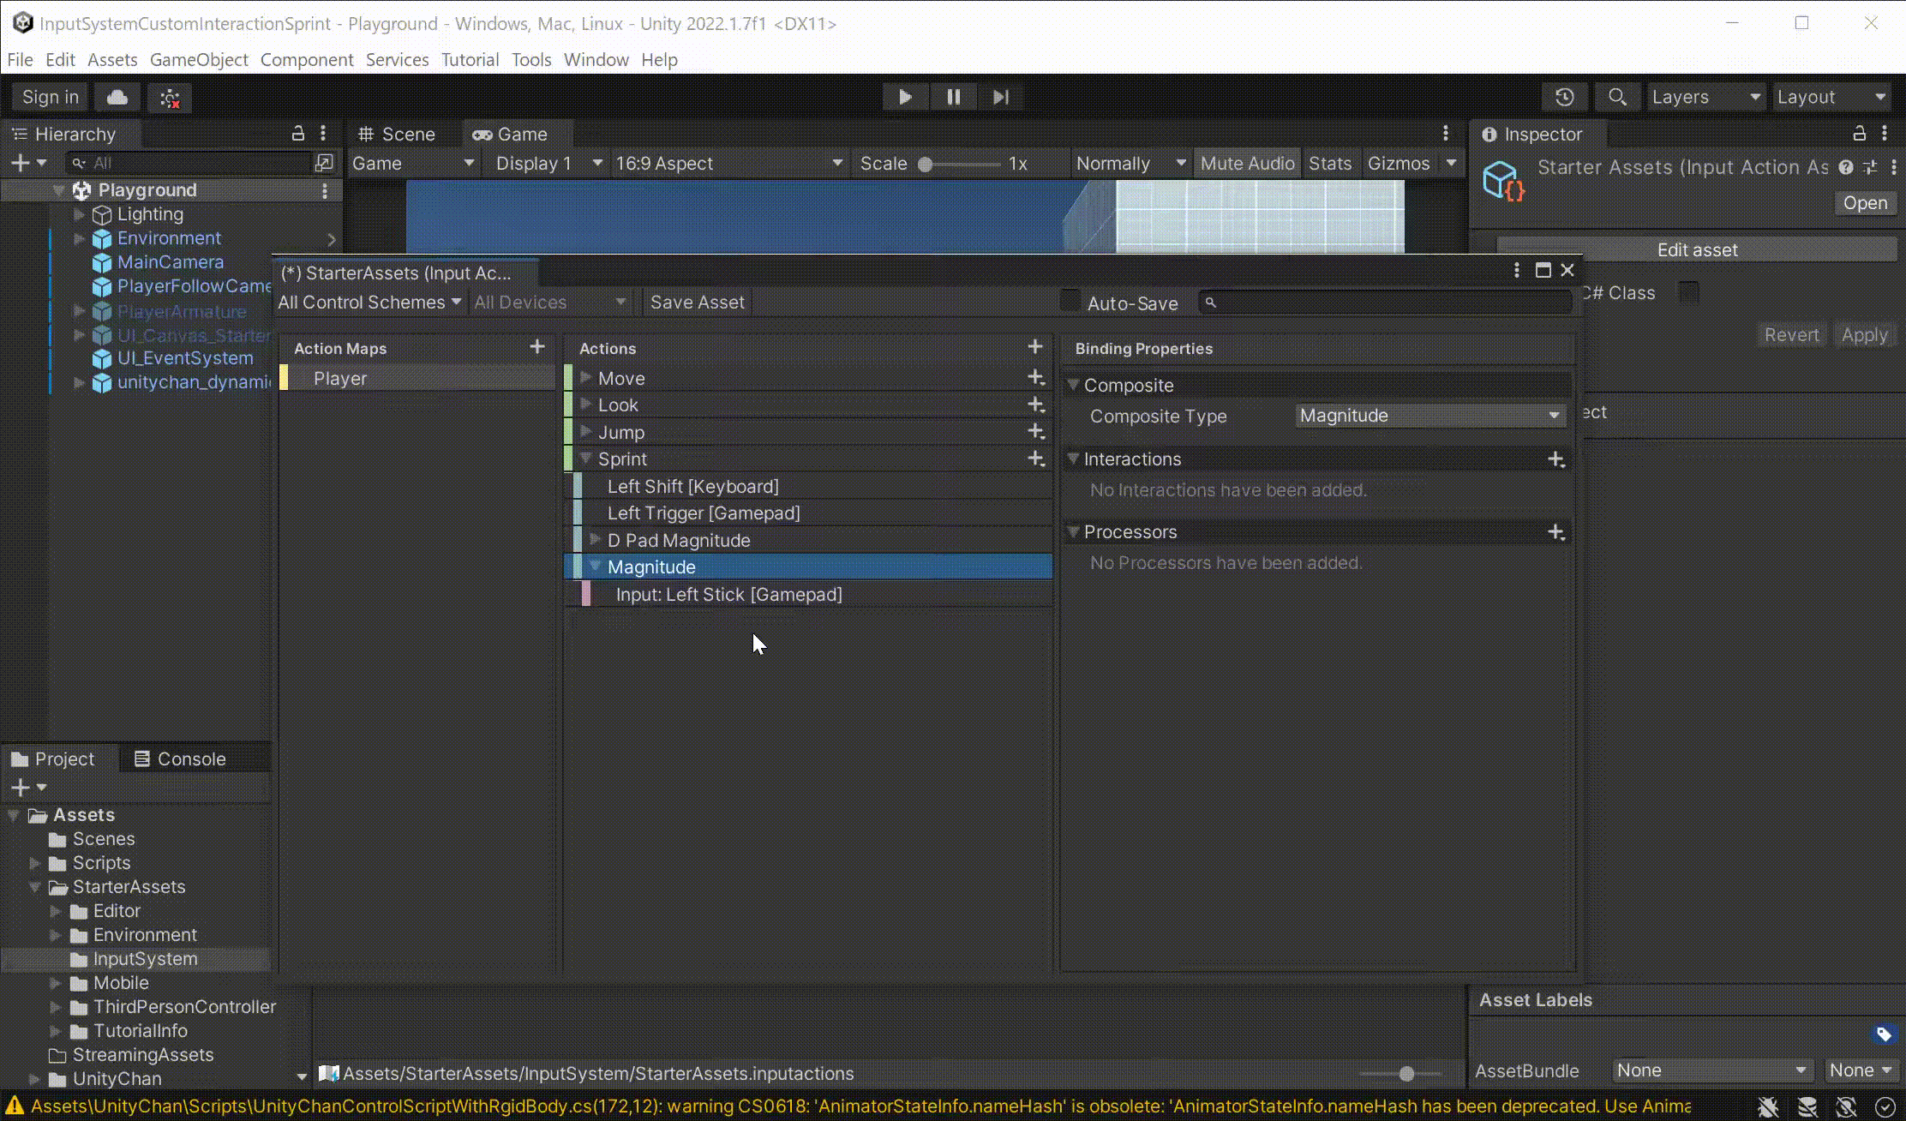Open the Playground scene options menu
The height and width of the screenshot is (1121, 1906).
pyautogui.click(x=325, y=190)
